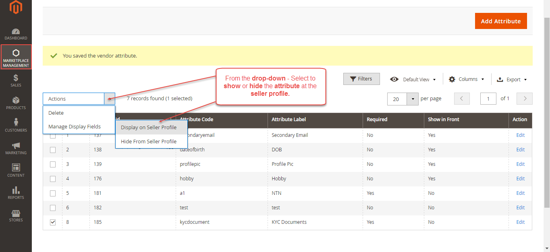Image resolution: width=550 pixels, height=252 pixels.
Task: Tick checkbox for the dateofbirth row
Action: pos(53,150)
